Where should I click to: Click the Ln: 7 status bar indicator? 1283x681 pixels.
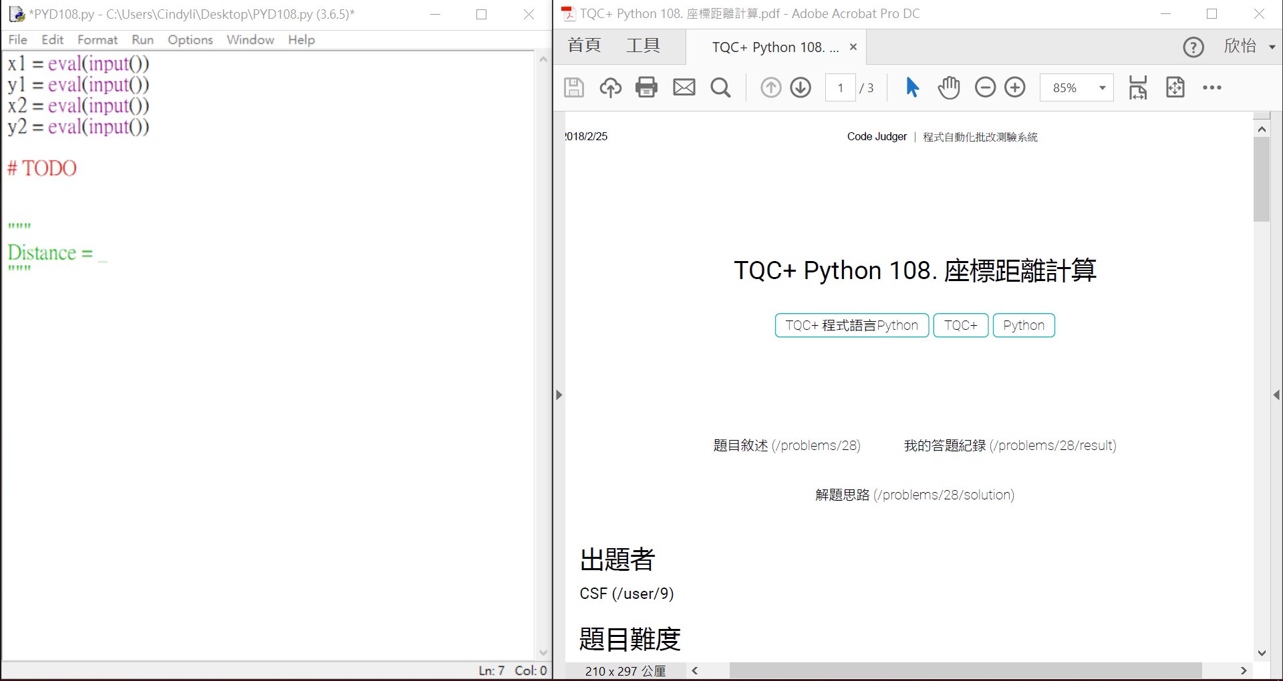[x=491, y=670]
